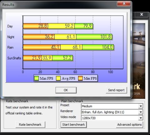Close the Results dialog with red X

tap(124, 3)
